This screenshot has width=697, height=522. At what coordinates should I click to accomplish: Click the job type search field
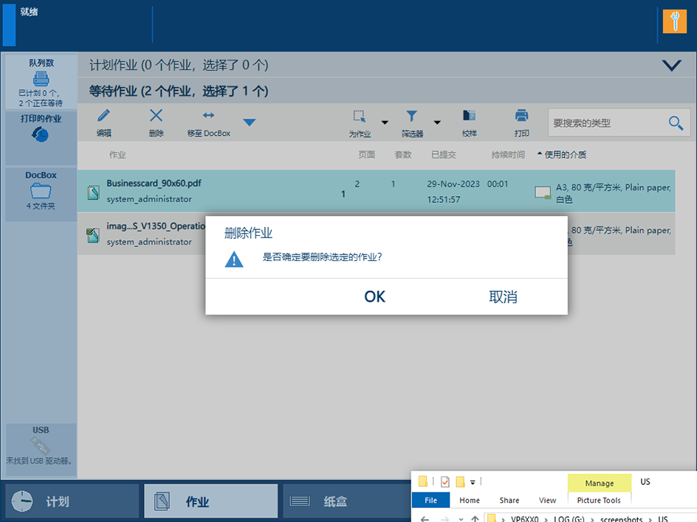tap(607, 123)
